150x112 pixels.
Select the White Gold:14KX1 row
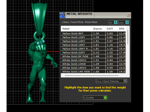click(x=93, y=68)
